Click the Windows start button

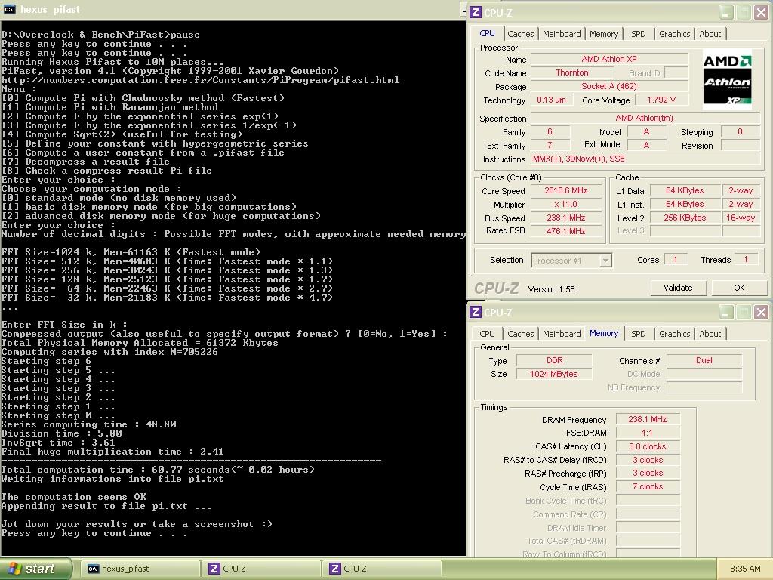[x=35, y=569]
